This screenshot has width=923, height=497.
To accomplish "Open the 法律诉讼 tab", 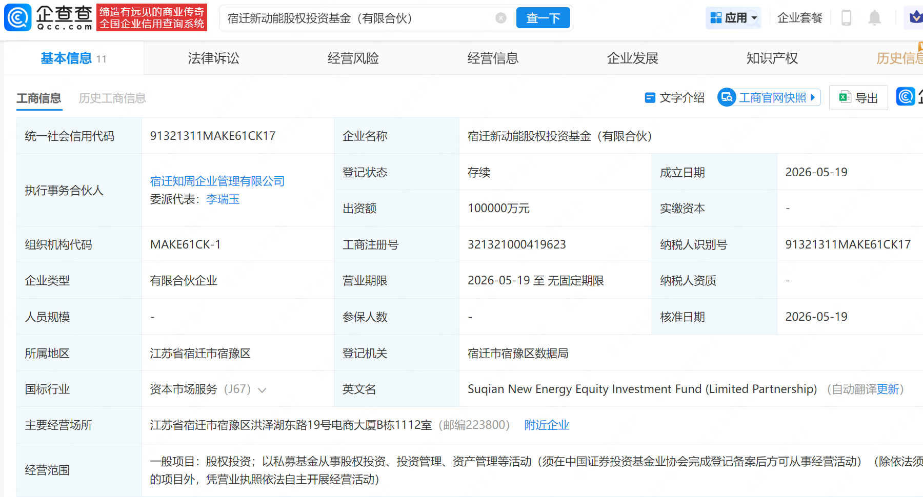I will [x=214, y=58].
